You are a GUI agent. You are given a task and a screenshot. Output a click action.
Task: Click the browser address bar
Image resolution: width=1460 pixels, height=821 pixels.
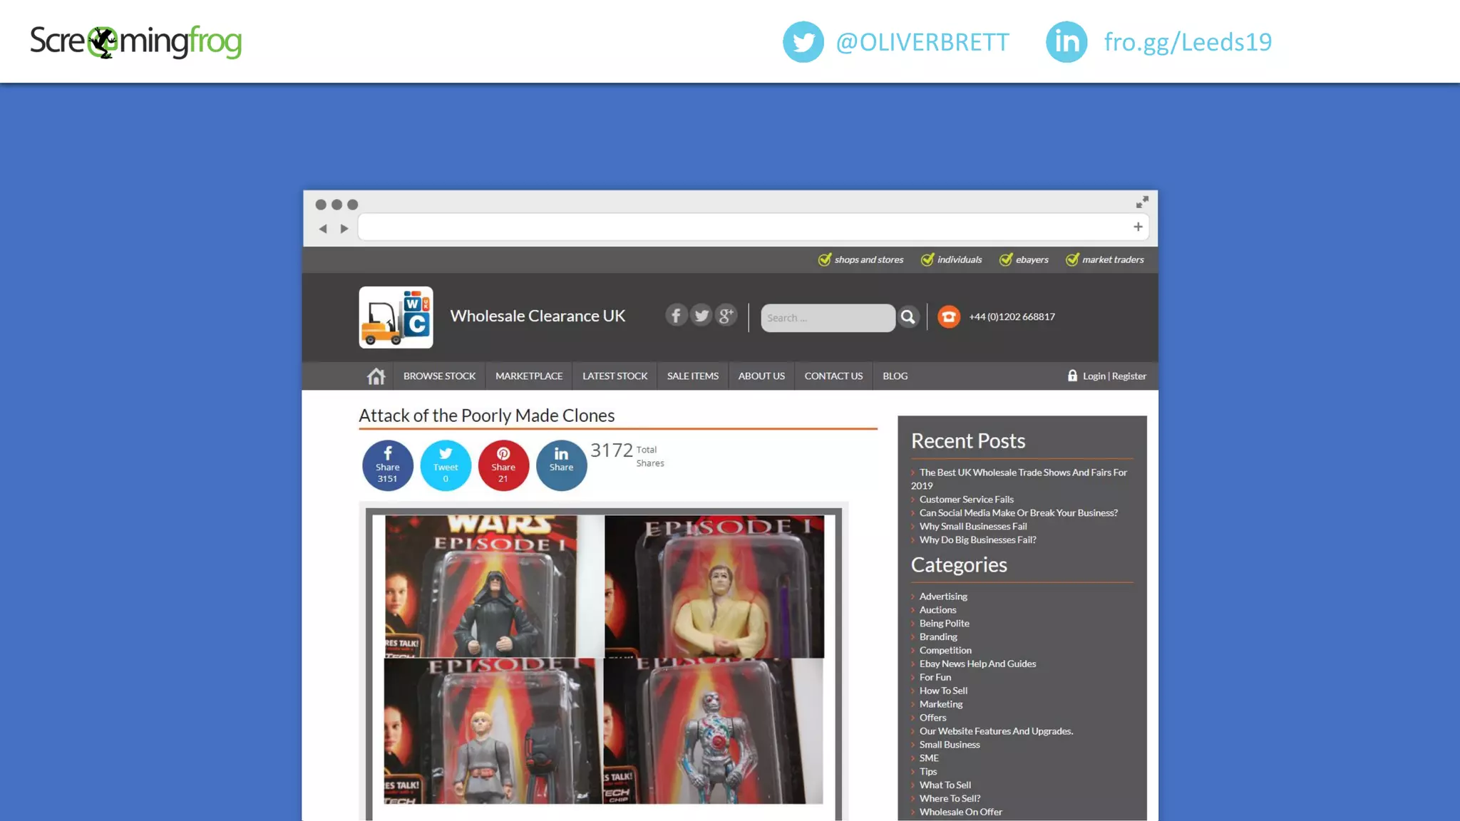point(741,227)
